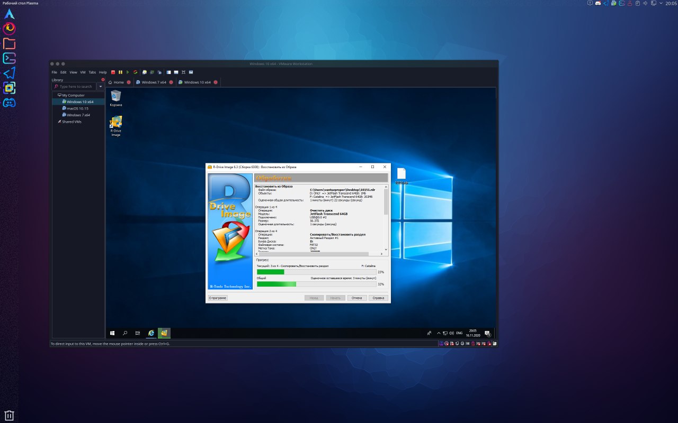
Task: Open the Library search filter dropdown arrow
Action: point(100,86)
